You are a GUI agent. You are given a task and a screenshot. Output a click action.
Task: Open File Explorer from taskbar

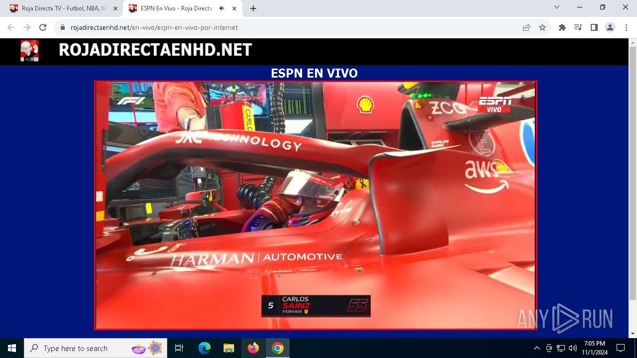click(229, 348)
